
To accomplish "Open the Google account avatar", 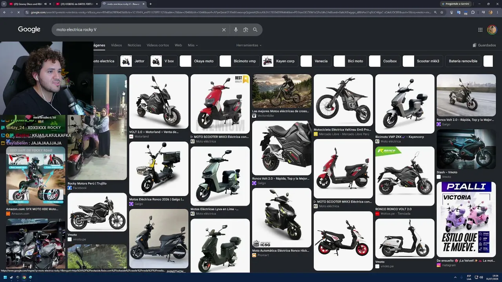I will click(492, 30).
